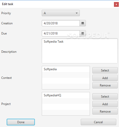Discard changes with the Cancel button
Viewport: 119px width, 127px height.
(98, 122)
